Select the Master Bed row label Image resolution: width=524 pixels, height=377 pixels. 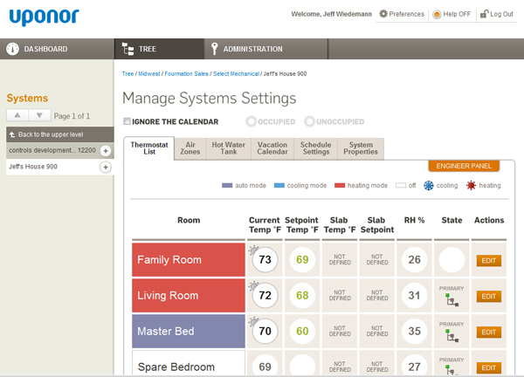tap(189, 332)
